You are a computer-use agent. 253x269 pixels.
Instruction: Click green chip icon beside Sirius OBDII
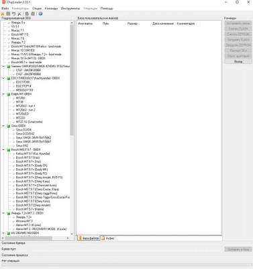coord(8,126)
